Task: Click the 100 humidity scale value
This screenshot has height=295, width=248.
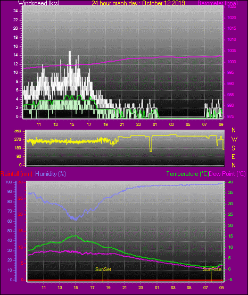Action: 9,182
